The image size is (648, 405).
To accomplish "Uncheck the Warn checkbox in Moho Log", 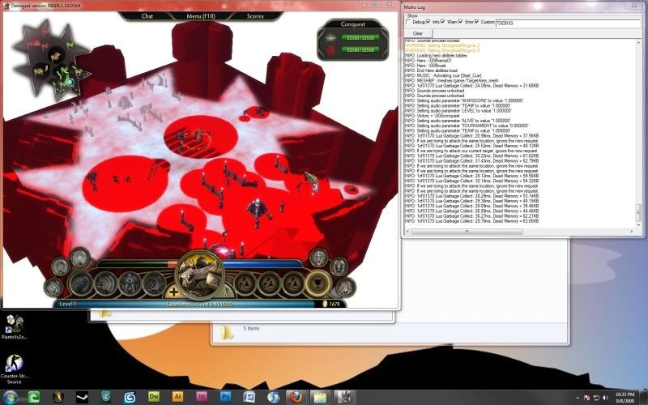I will click(x=442, y=22).
